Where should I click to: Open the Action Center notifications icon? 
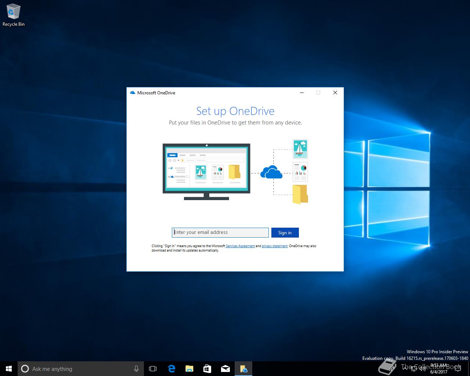(x=458, y=369)
